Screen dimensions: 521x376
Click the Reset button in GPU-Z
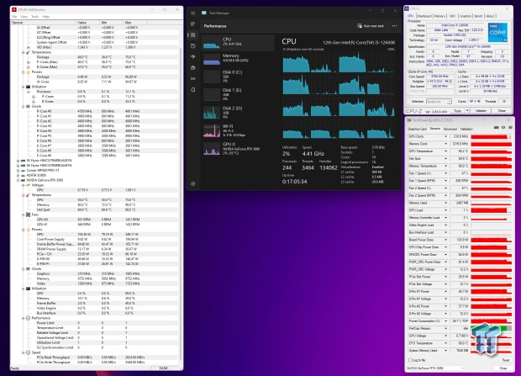(x=505, y=360)
